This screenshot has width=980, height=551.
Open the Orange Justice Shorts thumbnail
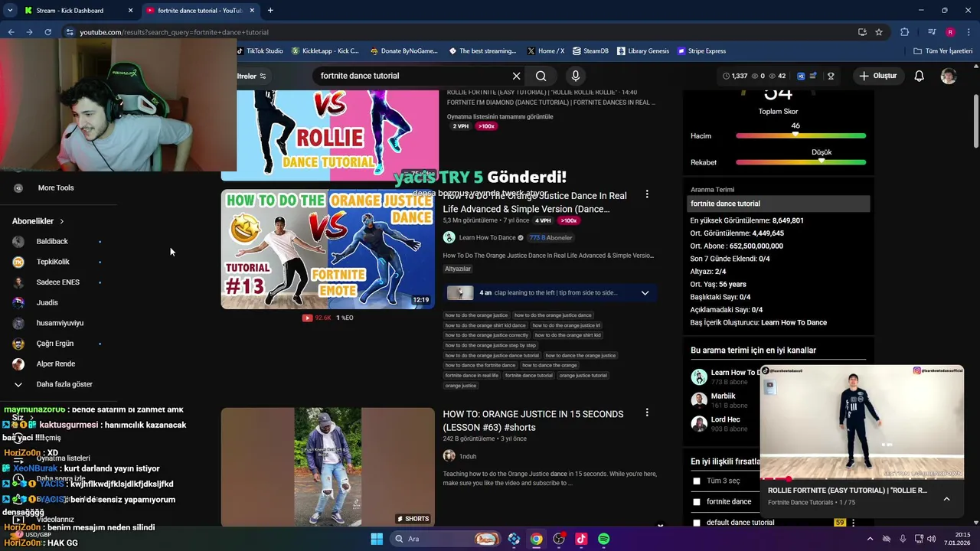(328, 467)
